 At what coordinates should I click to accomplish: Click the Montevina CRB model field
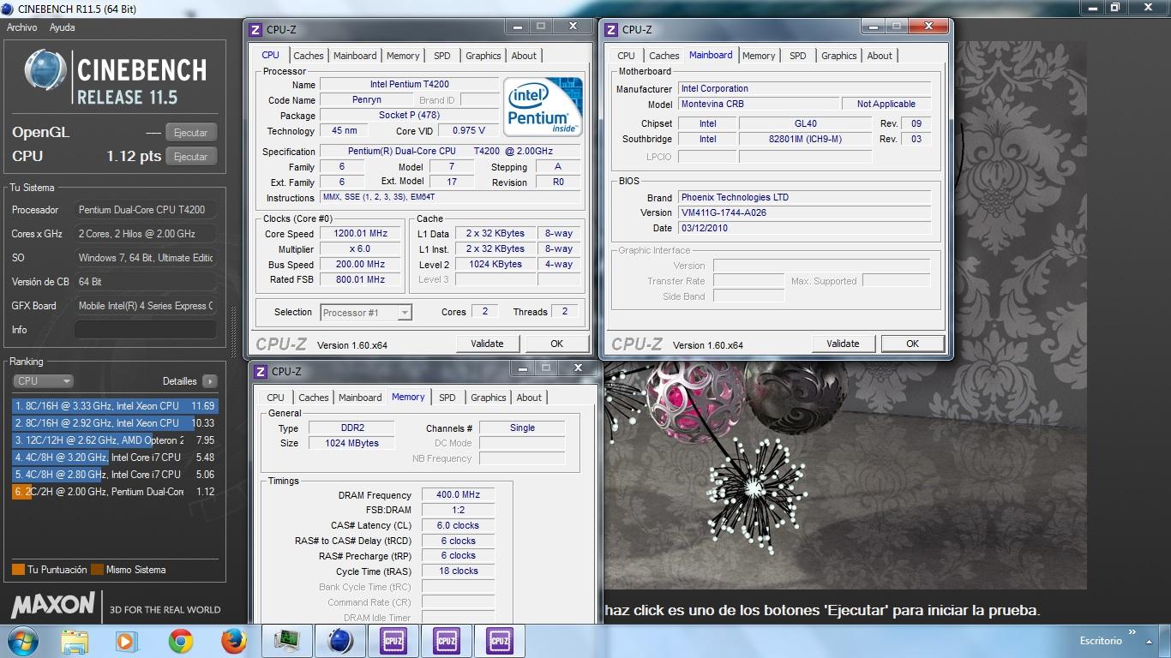pyautogui.click(x=760, y=104)
